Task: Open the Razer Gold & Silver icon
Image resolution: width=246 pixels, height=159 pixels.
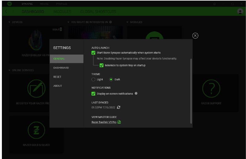Action: point(36,130)
